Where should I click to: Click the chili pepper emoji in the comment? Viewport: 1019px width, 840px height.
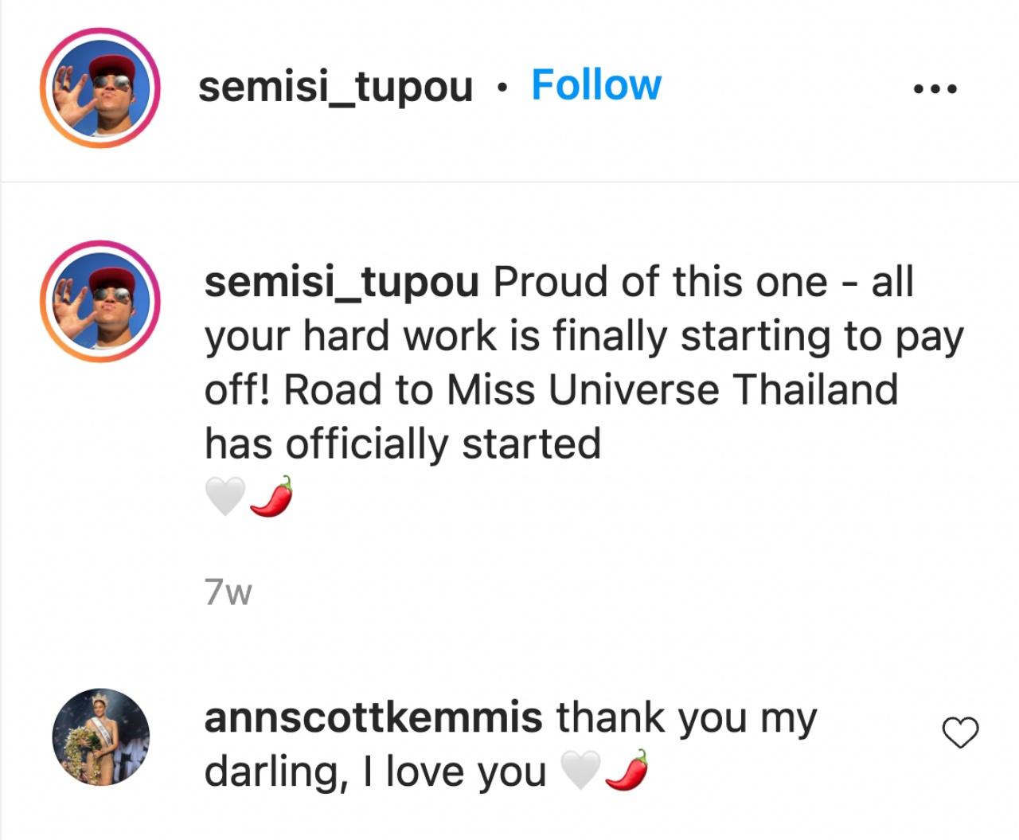pos(627,771)
